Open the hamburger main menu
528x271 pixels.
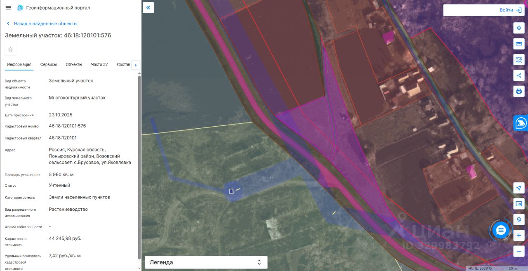coord(8,8)
